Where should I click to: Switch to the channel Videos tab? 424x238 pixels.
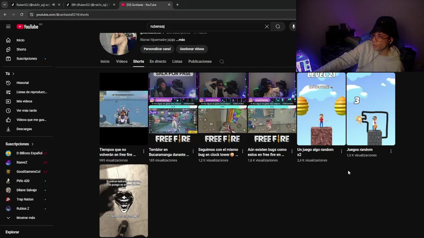coord(122,61)
